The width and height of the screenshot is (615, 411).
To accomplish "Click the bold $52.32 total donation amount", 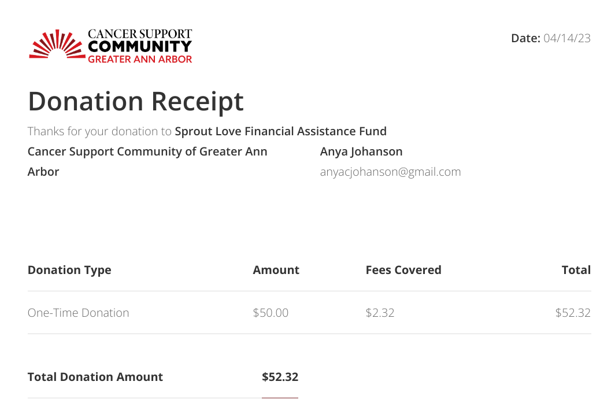I will (280, 377).
